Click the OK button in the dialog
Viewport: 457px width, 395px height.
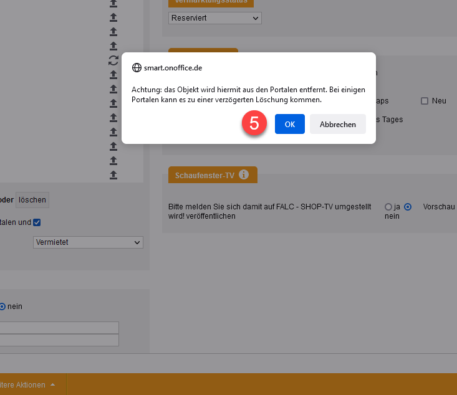click(x=289, y=124)
